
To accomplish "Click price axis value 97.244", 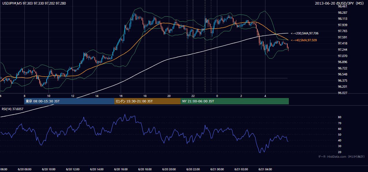I will click(x=342, y=50).
